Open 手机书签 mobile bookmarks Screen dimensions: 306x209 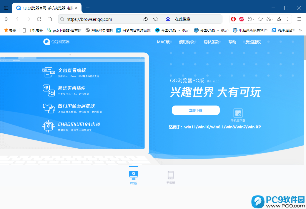(x=33, y=30)
